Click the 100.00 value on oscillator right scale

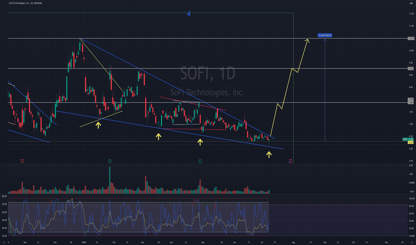click(x=412, y=198)
